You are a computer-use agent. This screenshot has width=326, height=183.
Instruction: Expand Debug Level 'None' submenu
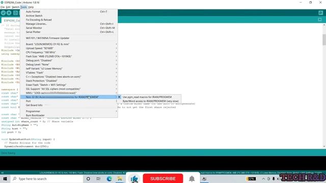click(x=69, y=65)
